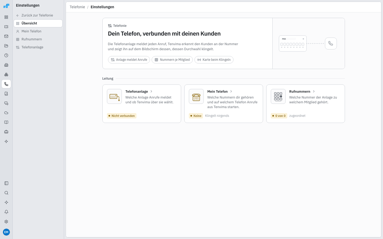This screenshot has height=239, width=383.
Task: Click the Rufnummern card keypad thumbnail
Action: click(278, 96)
